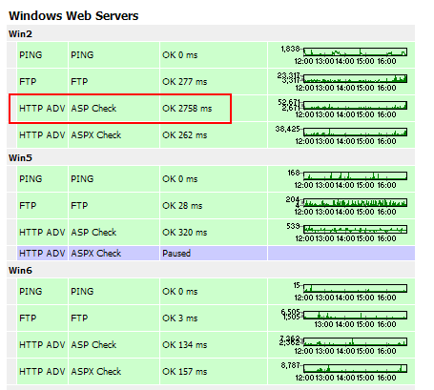Select the Win2 server group header
The width and height of the screenshot is (434, 390).
click(20, 33)
